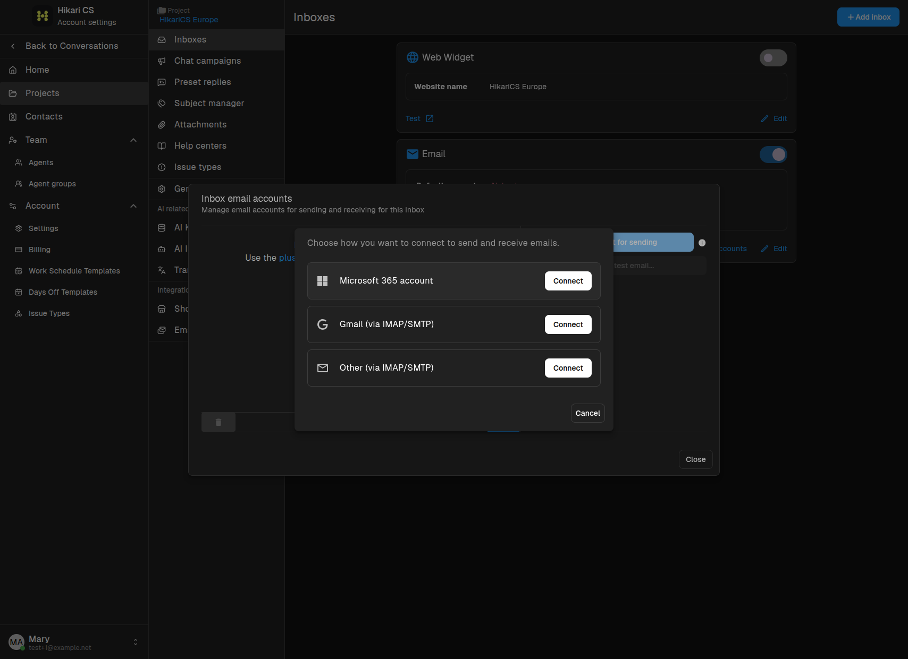Click the for sending blue button
Viewport: 908px width, 659px height.
click(653, 242)
